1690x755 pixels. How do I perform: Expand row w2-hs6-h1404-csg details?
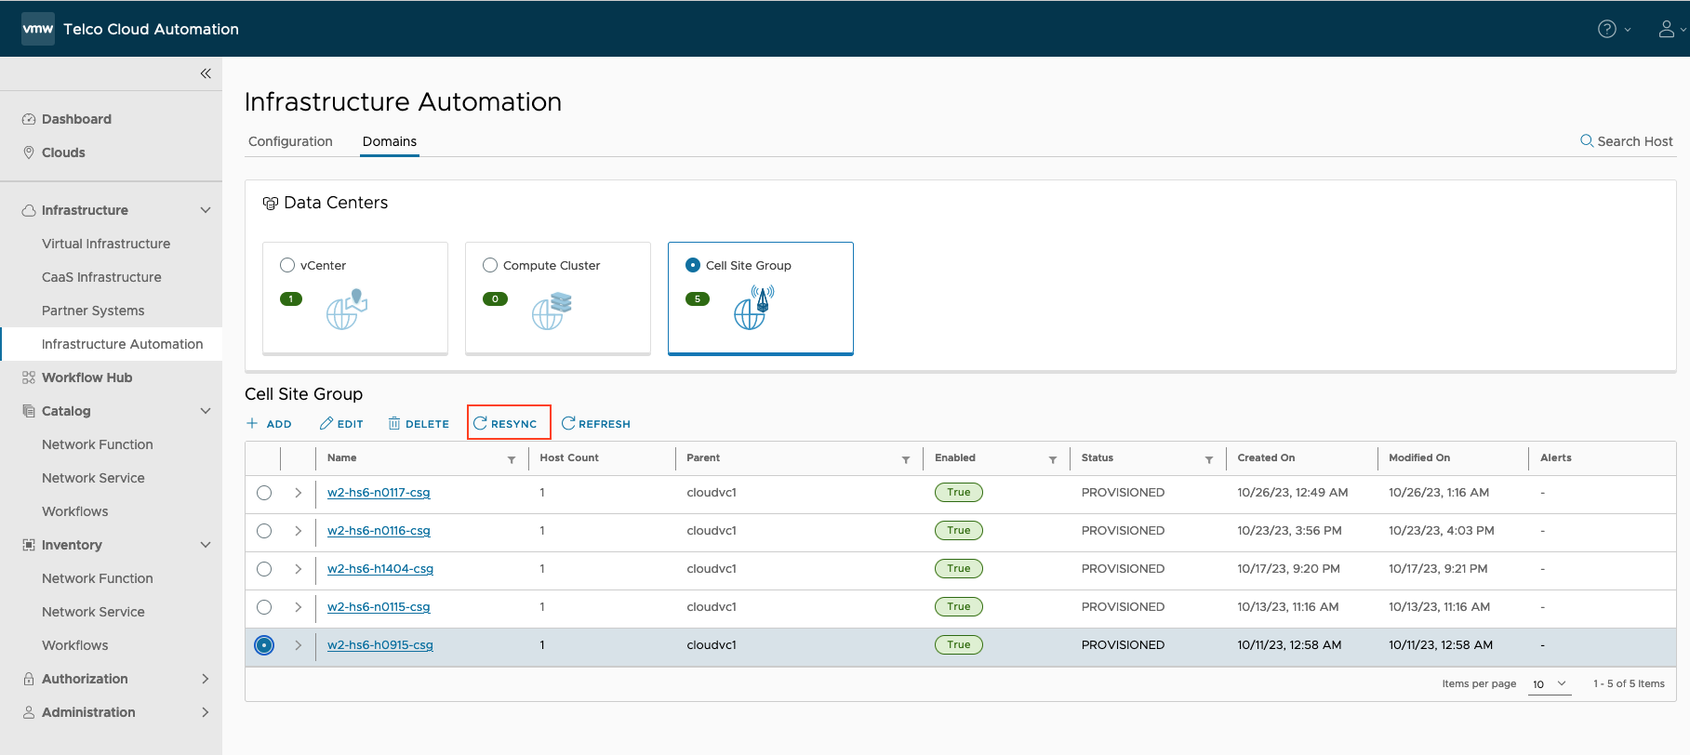[299, 569]
